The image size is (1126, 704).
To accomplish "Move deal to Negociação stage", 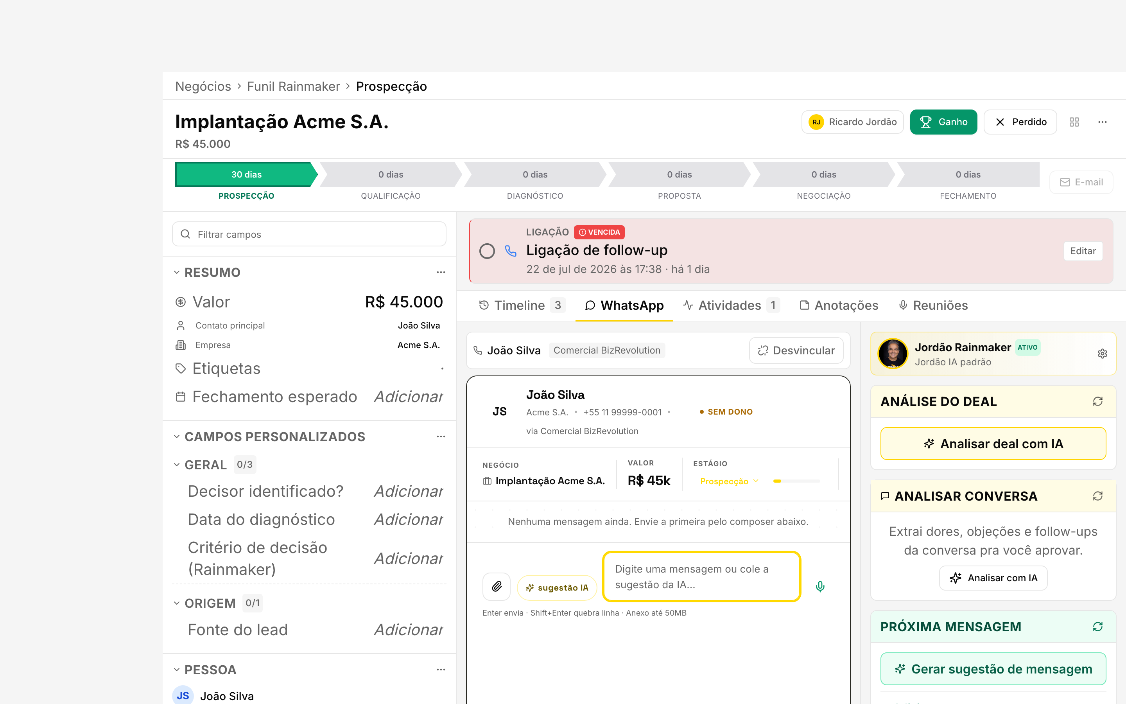I will [823, 174].
